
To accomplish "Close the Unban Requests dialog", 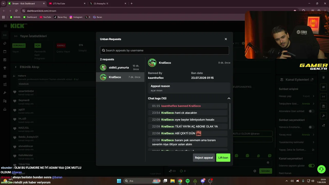I will tap(226, 39).
